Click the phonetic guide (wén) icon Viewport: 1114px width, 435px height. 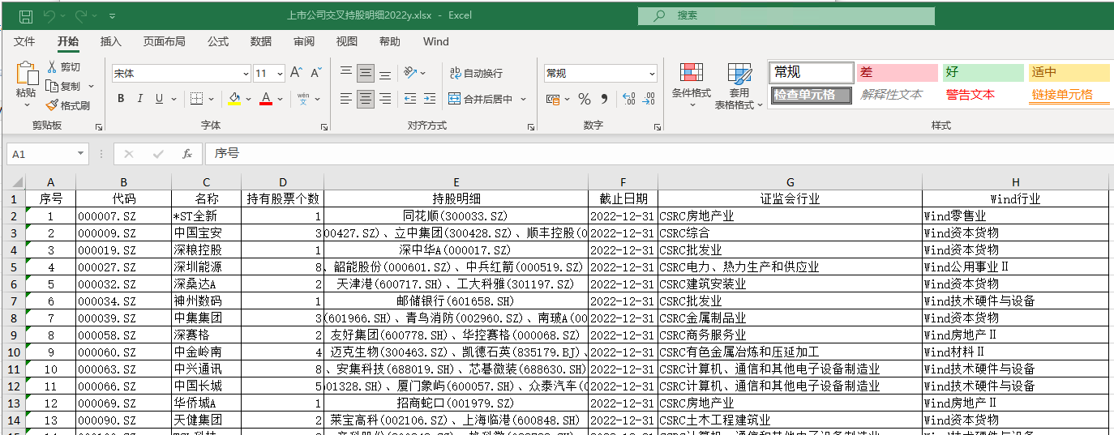pos(302,99)
